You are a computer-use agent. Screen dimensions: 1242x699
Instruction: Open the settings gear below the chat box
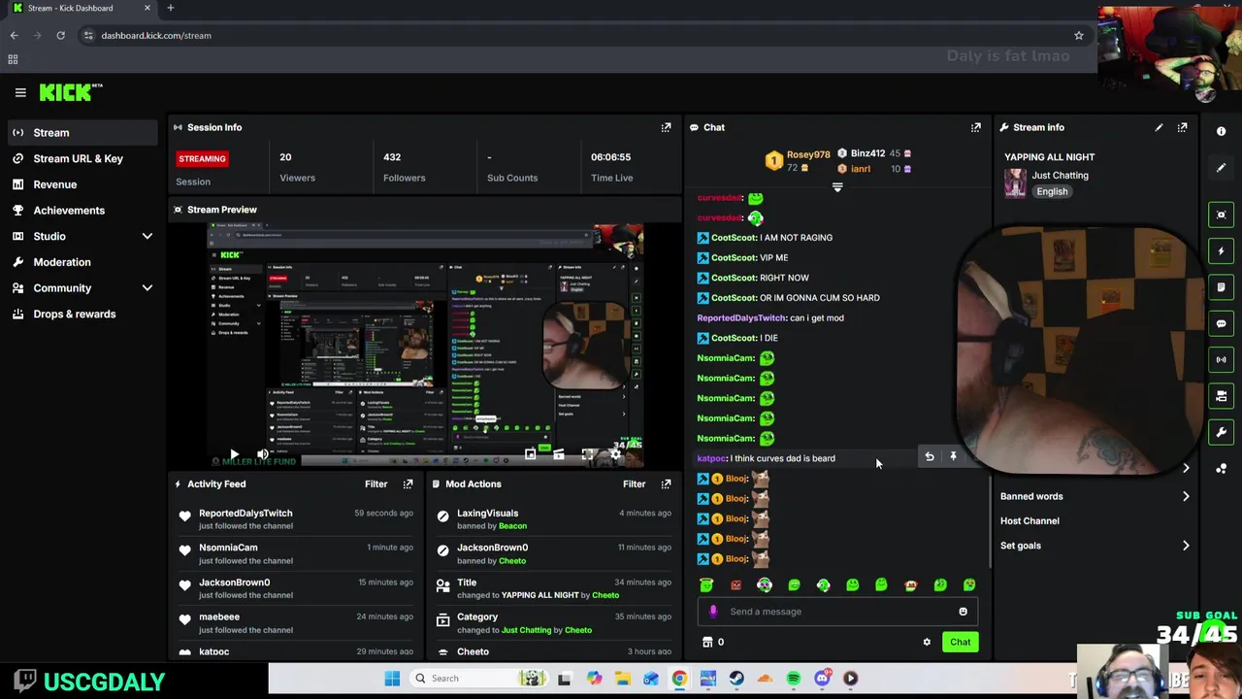[927, 642]
